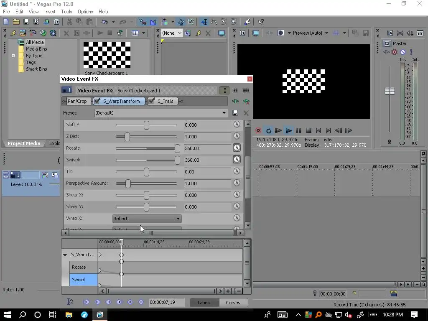The image size is (428, 321).
Task: Click the keyframe cursor position field 00:00:07;19
Action: point(166,302)
